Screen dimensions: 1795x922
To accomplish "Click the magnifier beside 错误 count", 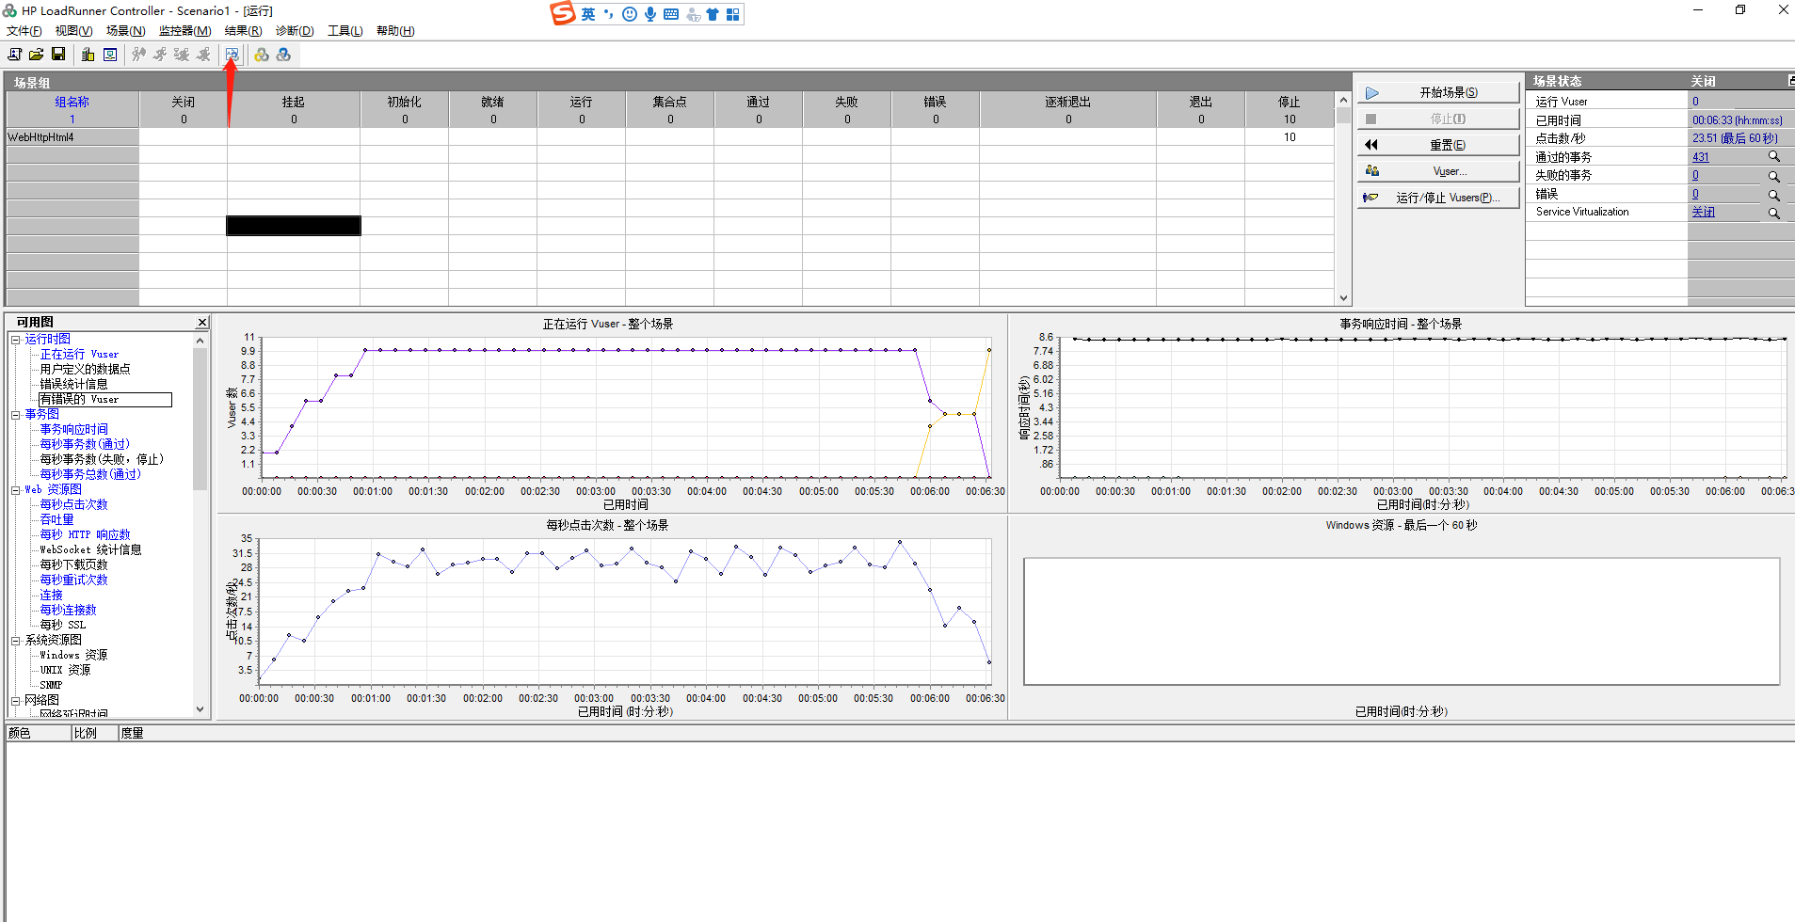I will tap(1775, 194).
